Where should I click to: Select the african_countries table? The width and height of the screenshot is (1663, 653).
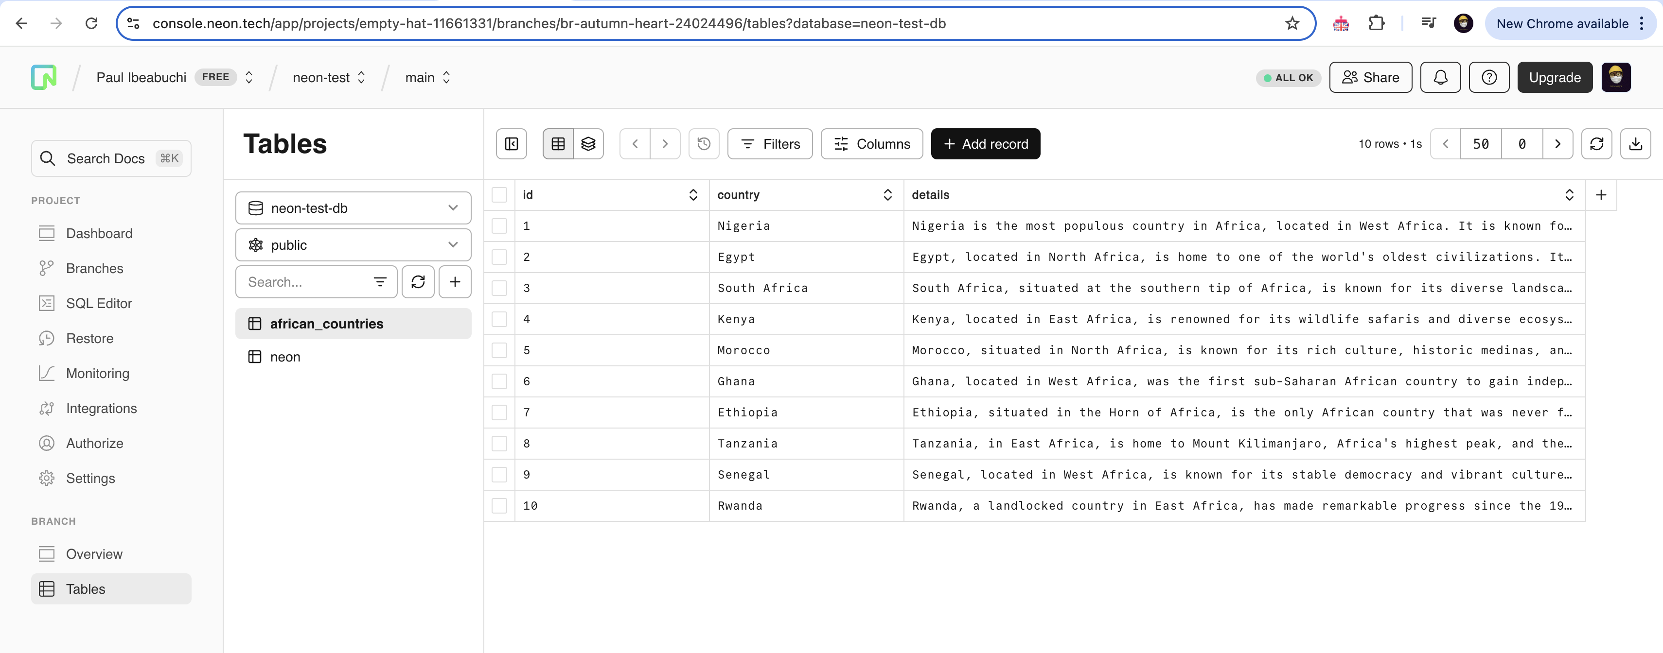(x=353, y=324)
